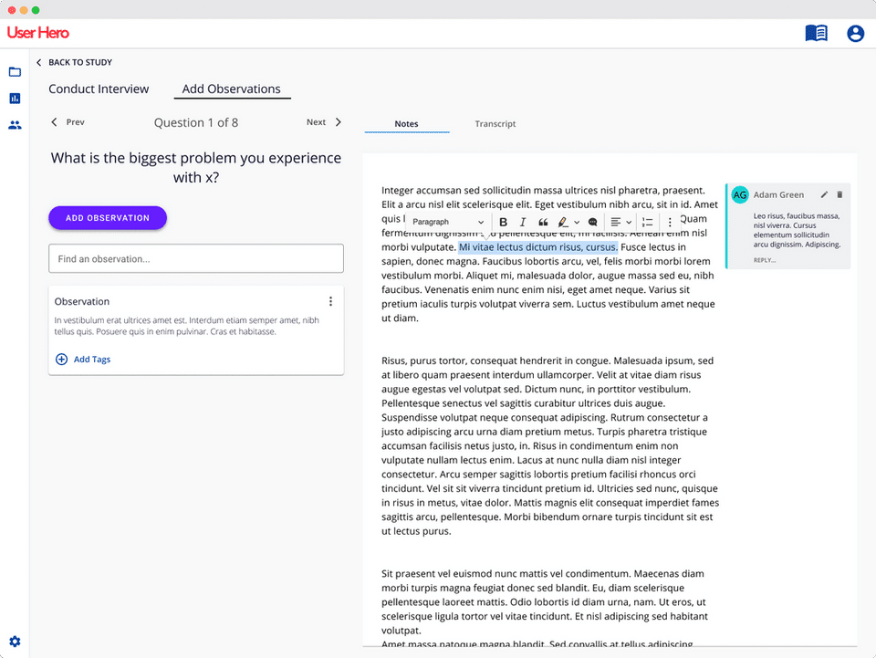Go back using the Back to Study chevron

click(x=38, y=62)
